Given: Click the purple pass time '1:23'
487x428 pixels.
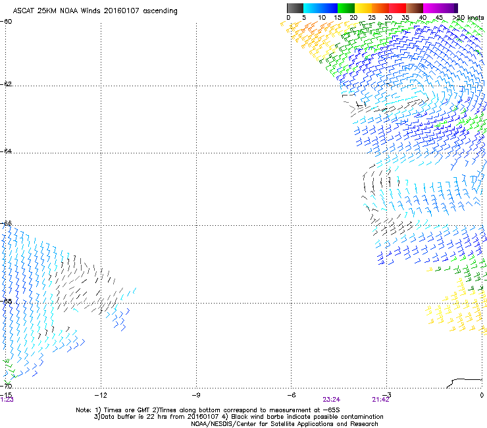Looking at the screenshot, I should click(7, 400).
